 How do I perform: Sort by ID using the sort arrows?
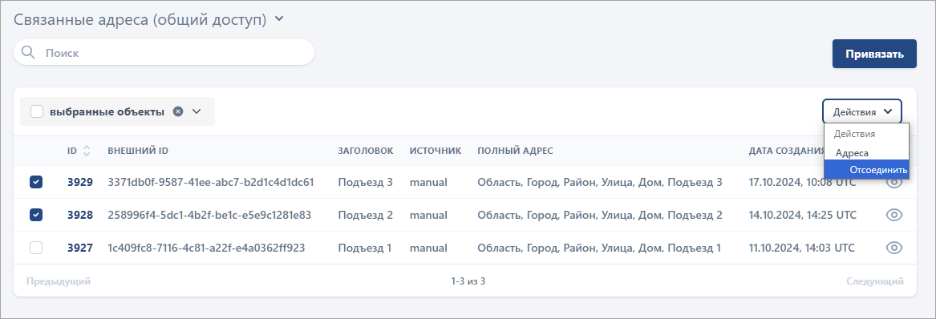tap(87, 151)
